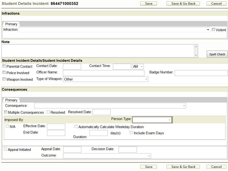228x171 pixels.
Task: Run Spell Check on the note
Action: 217,54
